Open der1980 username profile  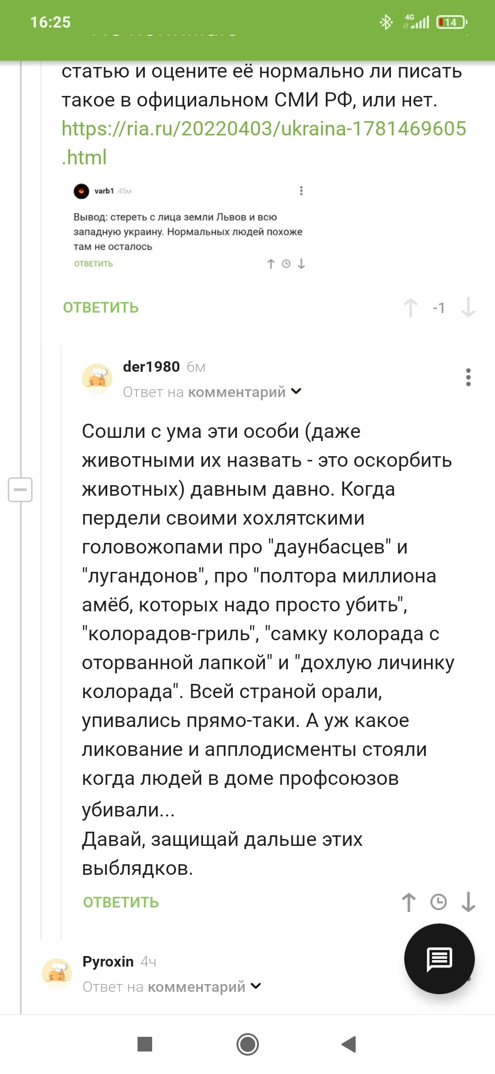[x=151, y=367]
